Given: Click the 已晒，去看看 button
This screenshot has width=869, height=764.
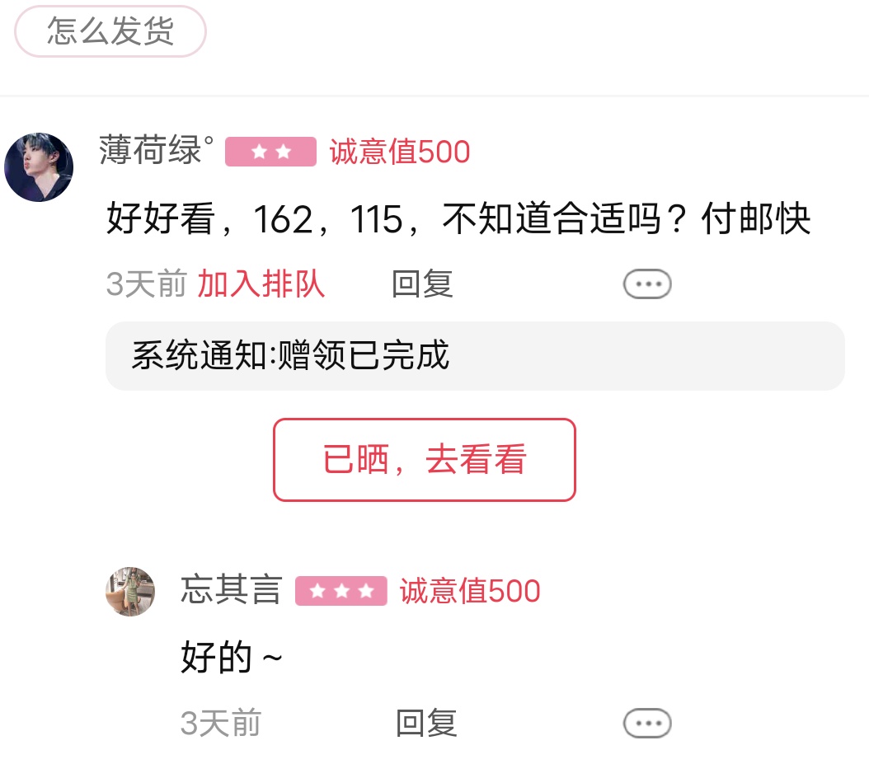Looking at the screenshot, I should coord(425,460).
